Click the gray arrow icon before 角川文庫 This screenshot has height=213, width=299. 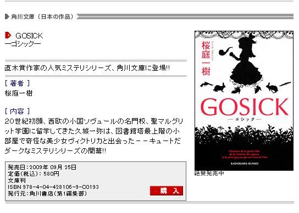click(x=7, y=17)
